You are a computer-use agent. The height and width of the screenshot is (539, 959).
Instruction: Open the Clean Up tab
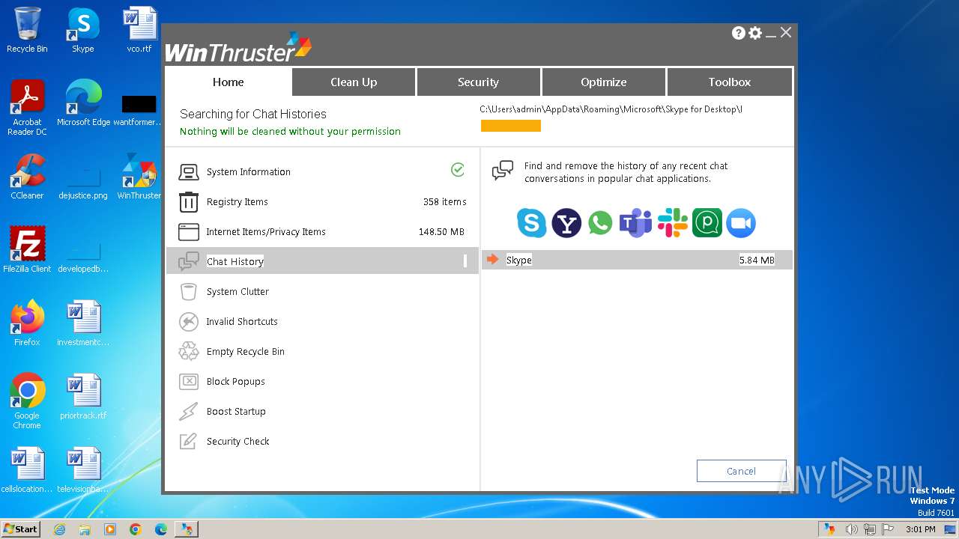(x=354, y=82)
